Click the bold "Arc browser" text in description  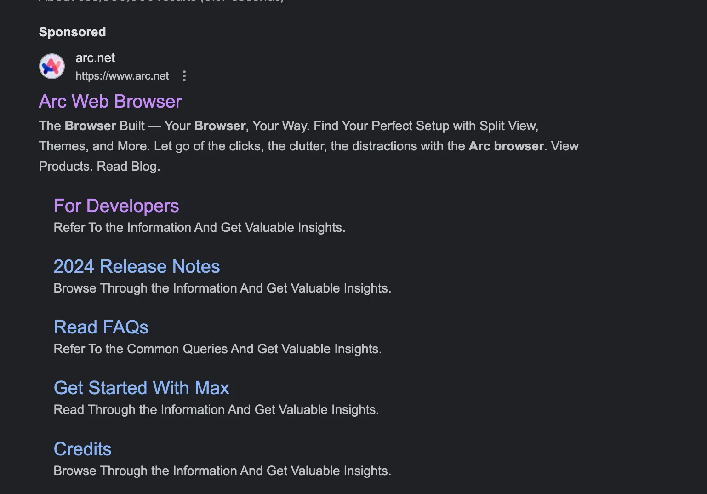(x=506, y=146)
